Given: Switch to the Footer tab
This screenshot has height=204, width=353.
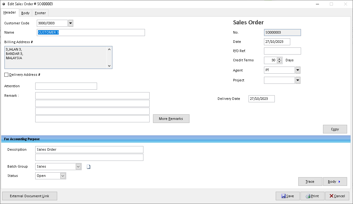Looking at the screenshot, I should (x=40, y=13).
